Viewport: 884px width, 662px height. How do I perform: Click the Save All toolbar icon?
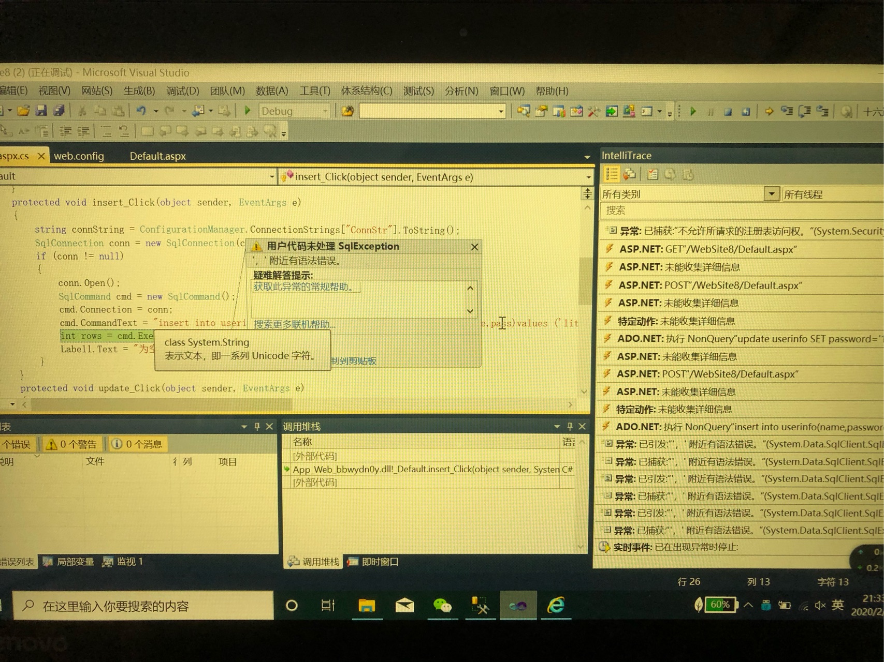coord(59,111)
